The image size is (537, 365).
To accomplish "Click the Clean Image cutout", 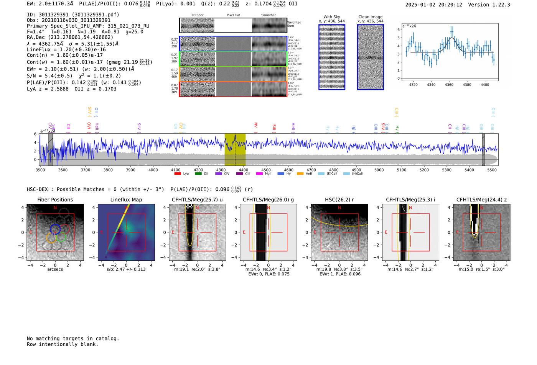I will (371, 57).
